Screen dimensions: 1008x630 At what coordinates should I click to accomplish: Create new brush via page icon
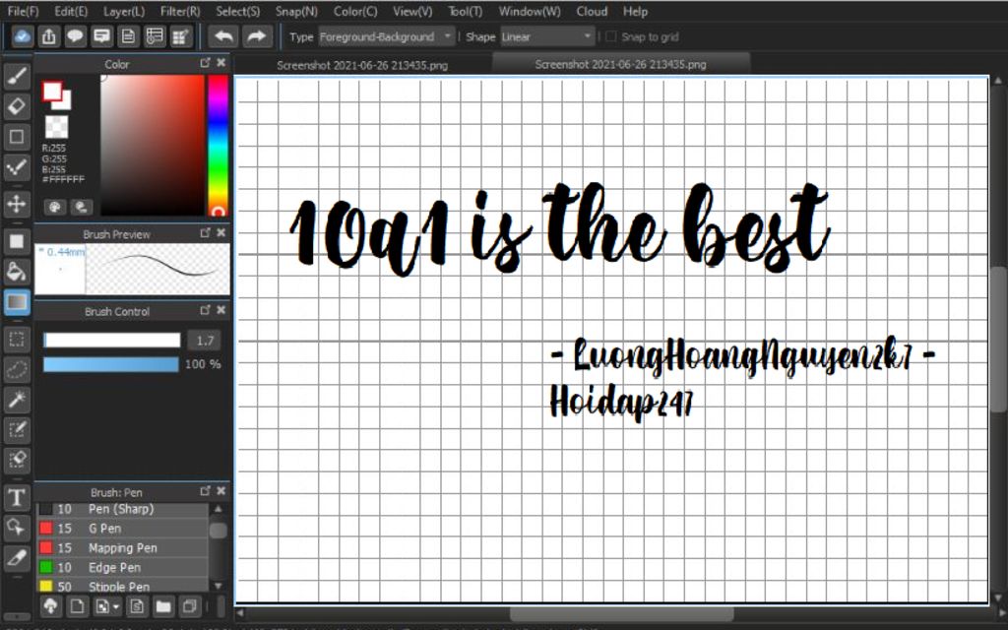pos(77,606)
